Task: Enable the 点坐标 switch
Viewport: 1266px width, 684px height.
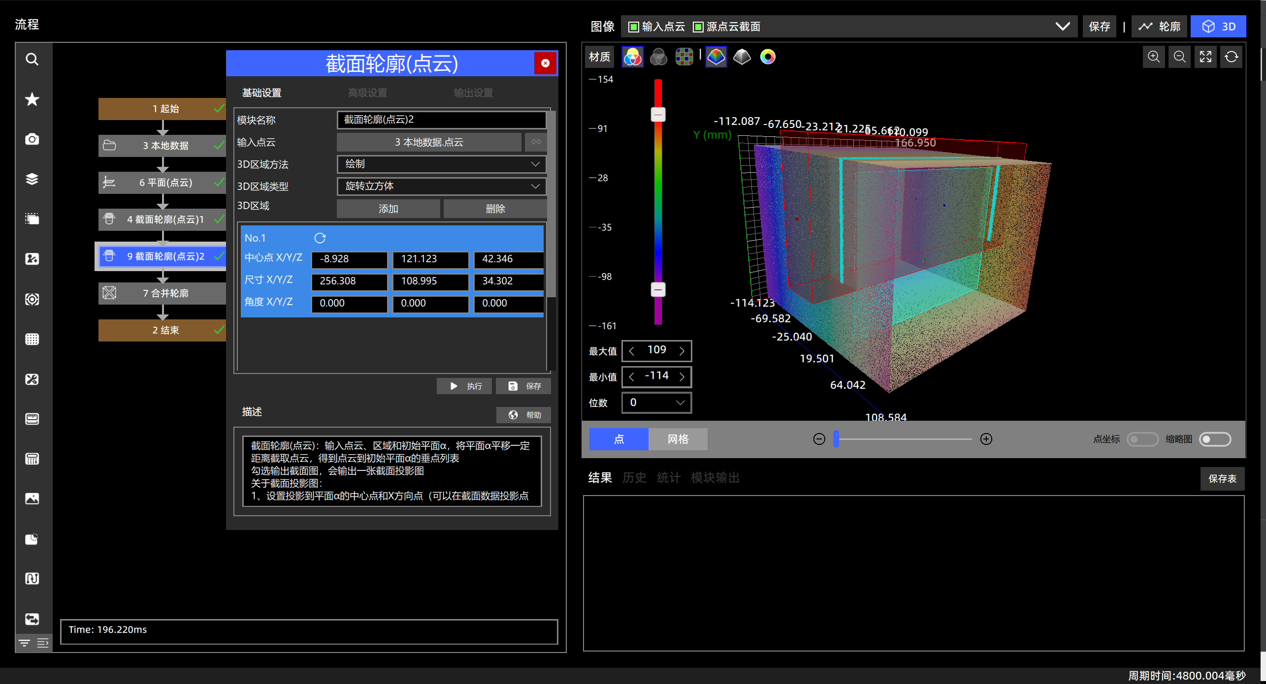Action: pyautogui.click(x=1142, y=439)
